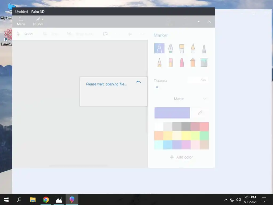
Task: Open the network tray icon
Action: [232, 200]
